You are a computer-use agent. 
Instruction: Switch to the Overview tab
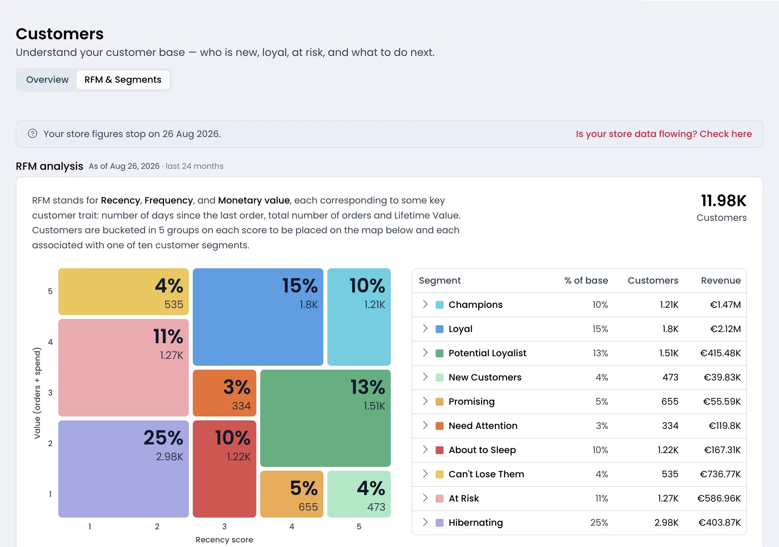(x=47, y=80)
